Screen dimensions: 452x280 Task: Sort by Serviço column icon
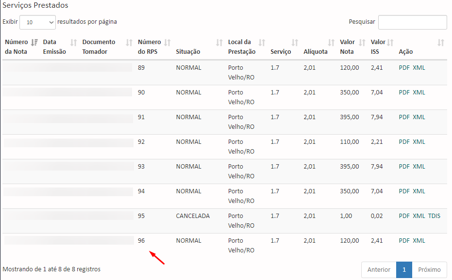[x=295, y=43]
